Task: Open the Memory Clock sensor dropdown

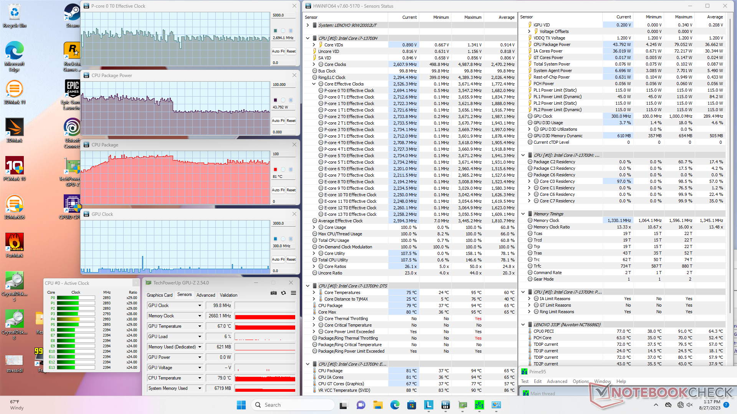Action: coord(200,316)
